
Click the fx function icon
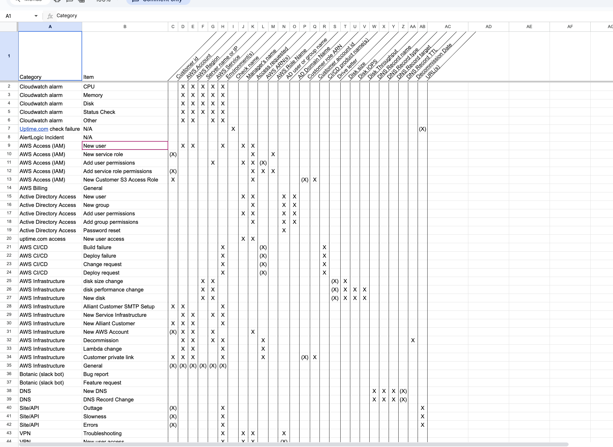click(50, 16)
